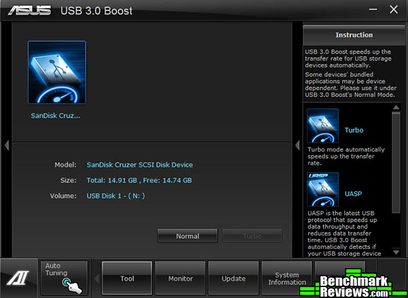Viewport: 408px width, 298px height.
Task: Click the Volume: field label
Action: click(x=63, y=196)
